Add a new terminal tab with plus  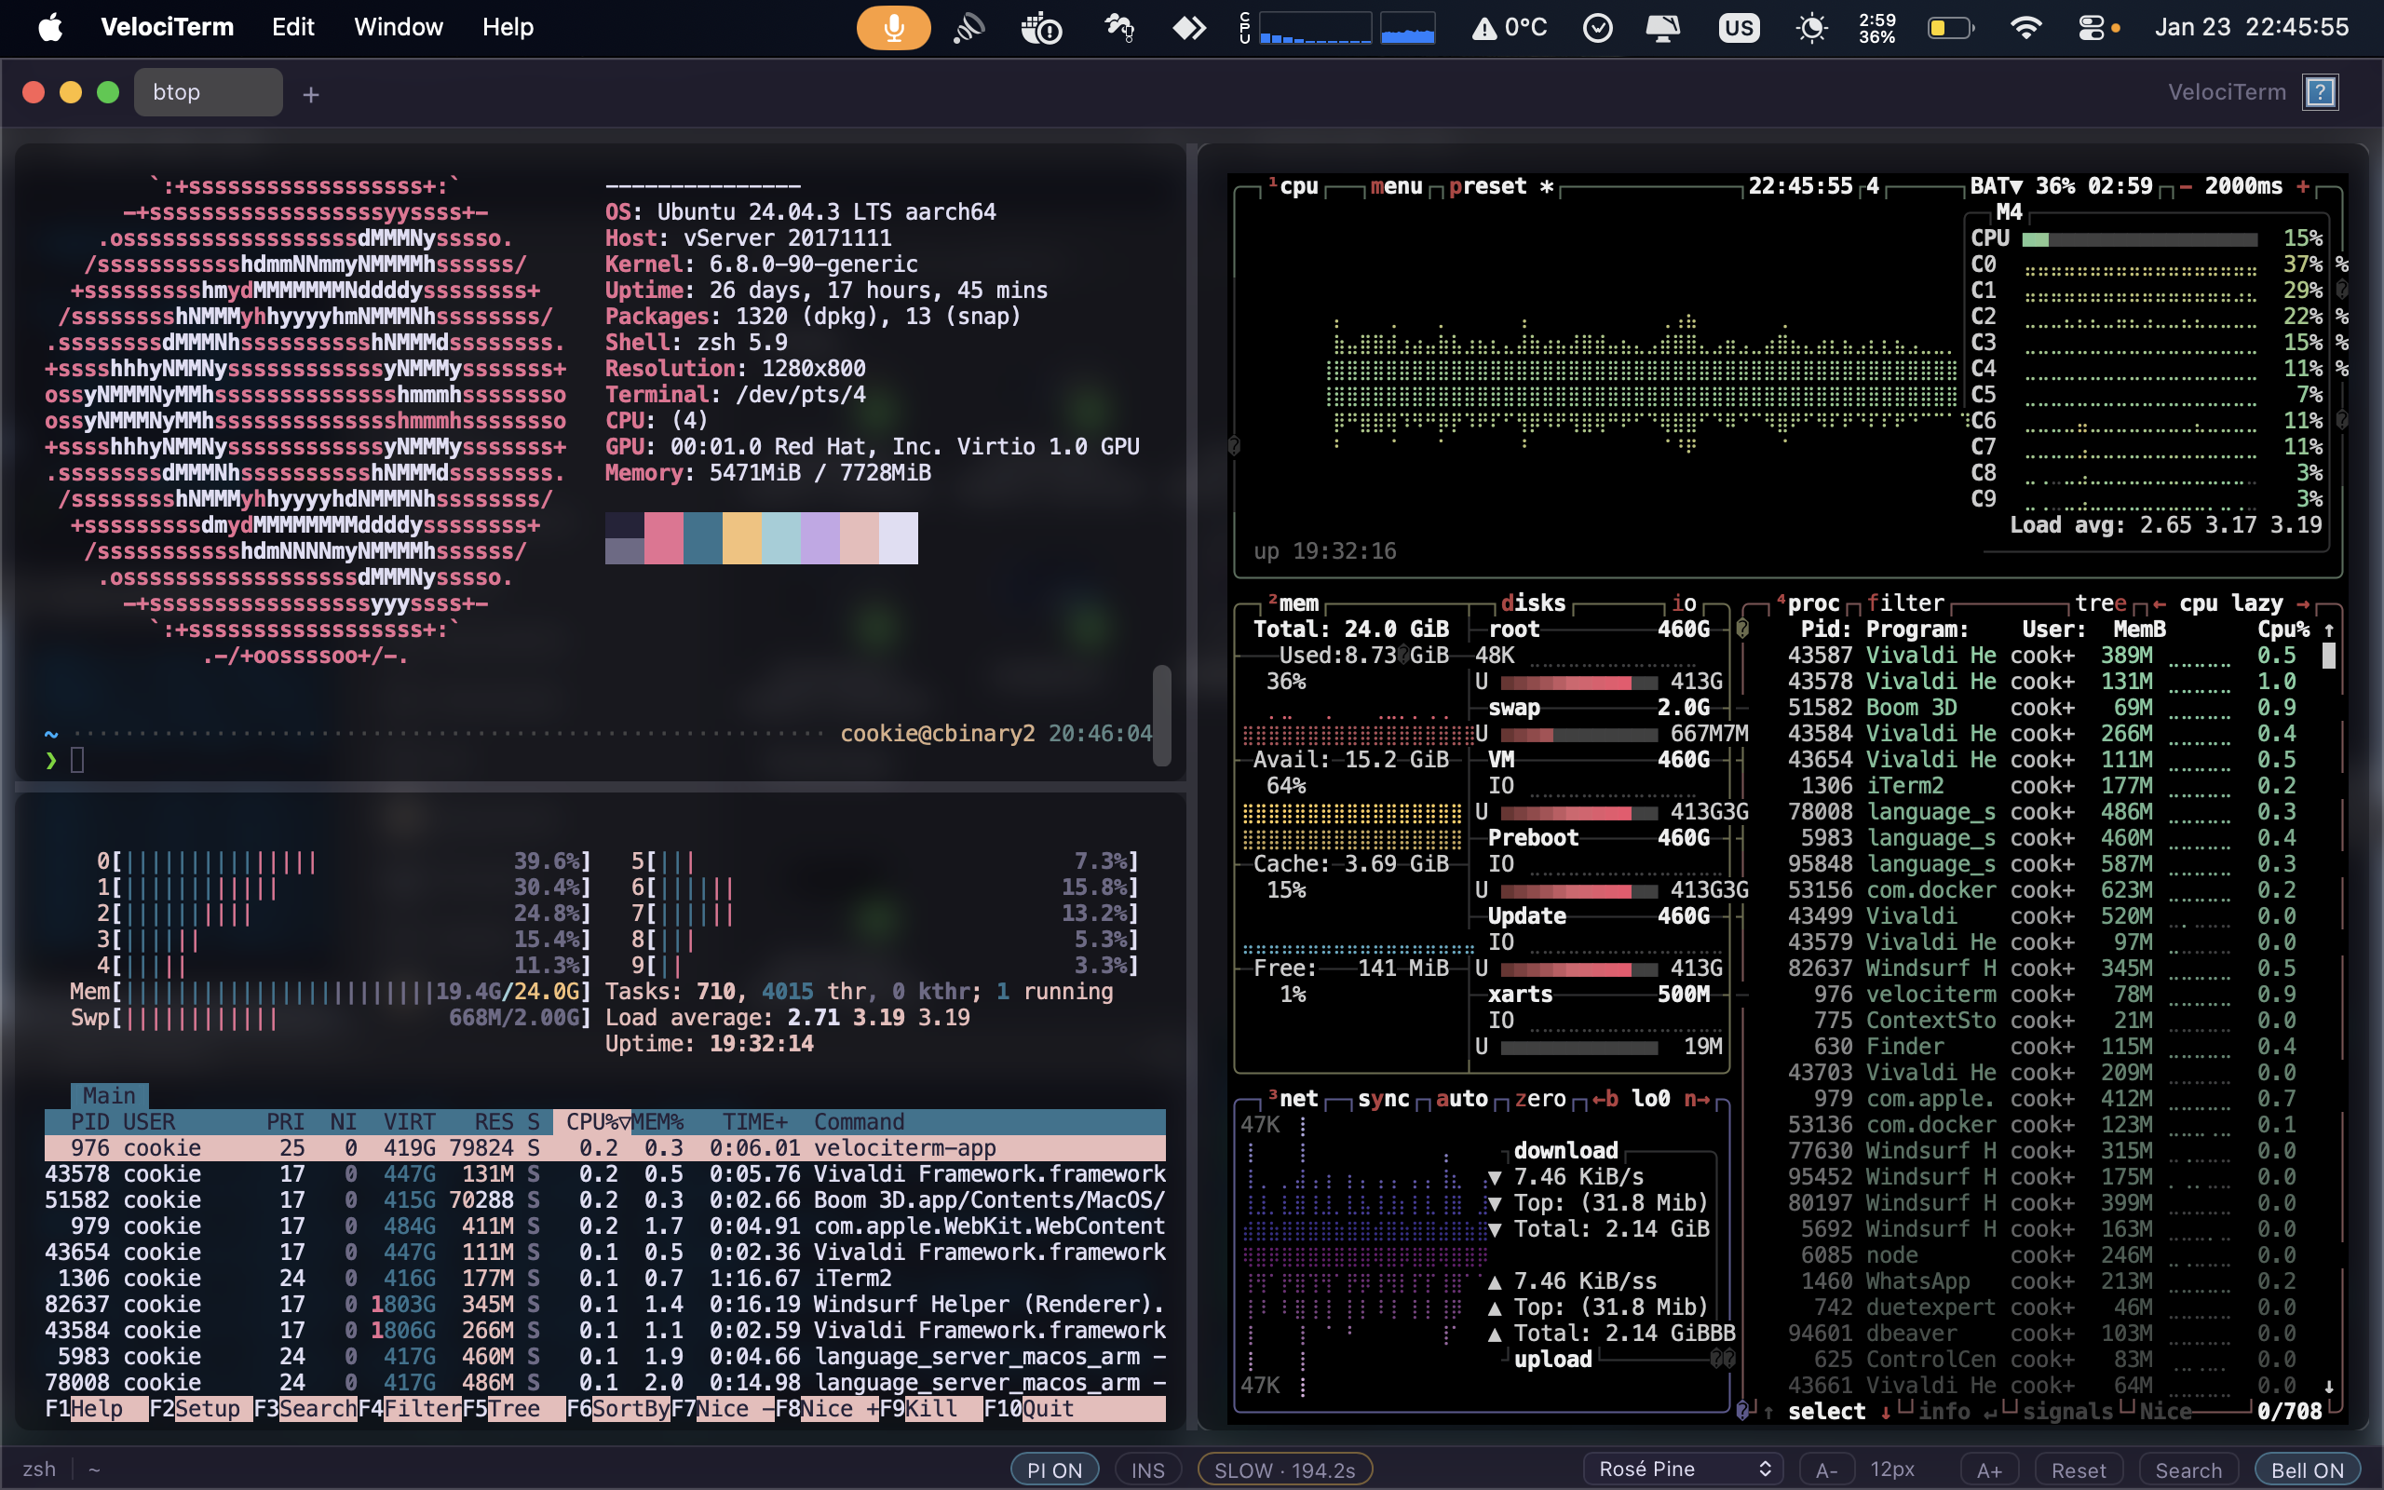pyautogui.click(x=310, y=95)
